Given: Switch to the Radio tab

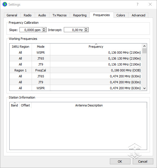Looking at the screenshot, I should pos(28,15).
